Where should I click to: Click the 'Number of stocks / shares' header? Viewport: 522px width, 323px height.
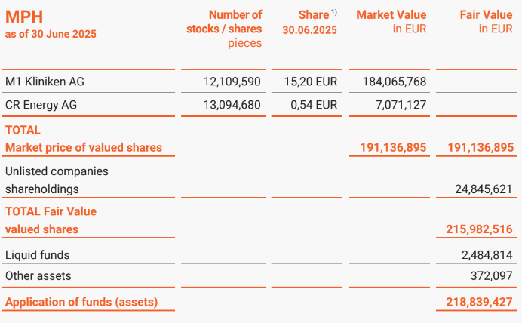(224, 22)
